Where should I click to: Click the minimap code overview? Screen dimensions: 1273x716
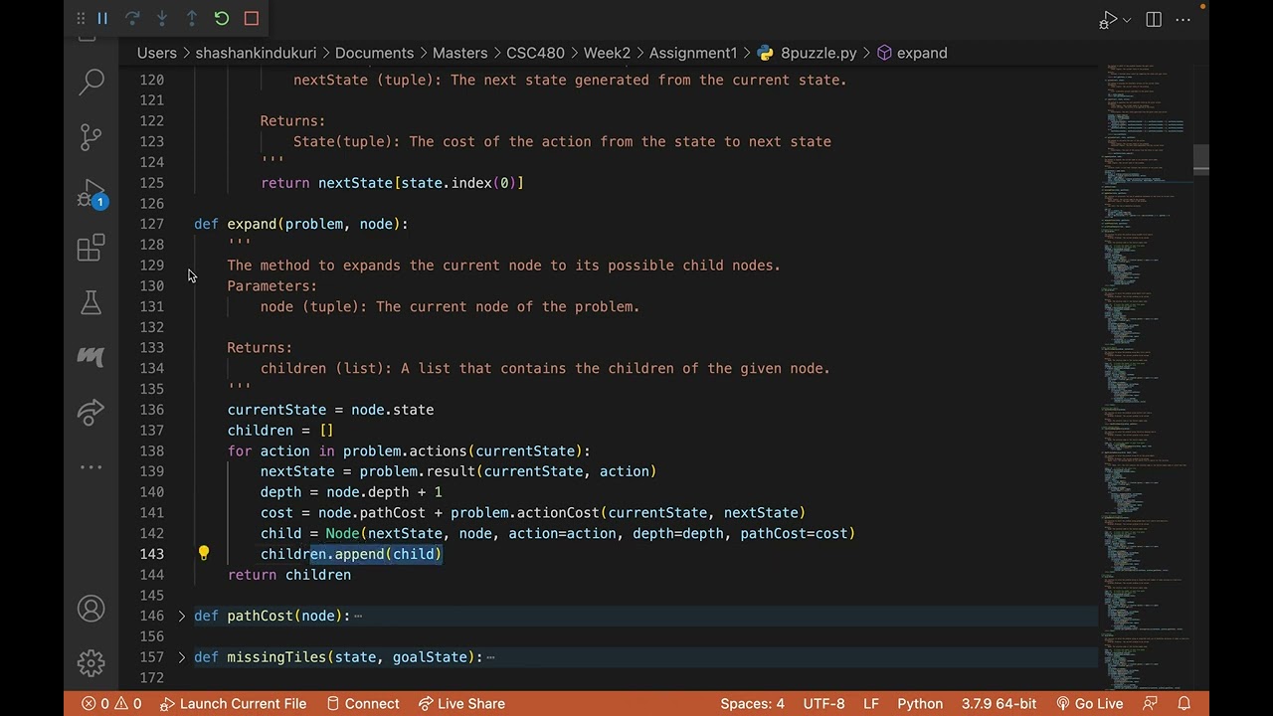[1144, 378]
